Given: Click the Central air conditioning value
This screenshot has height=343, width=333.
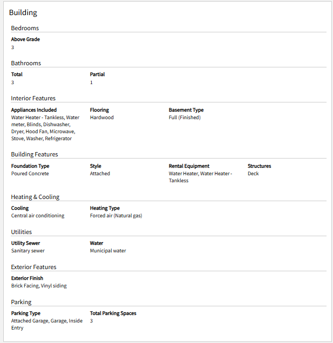Looking at the screenshot, I should (x=38, y=216).
